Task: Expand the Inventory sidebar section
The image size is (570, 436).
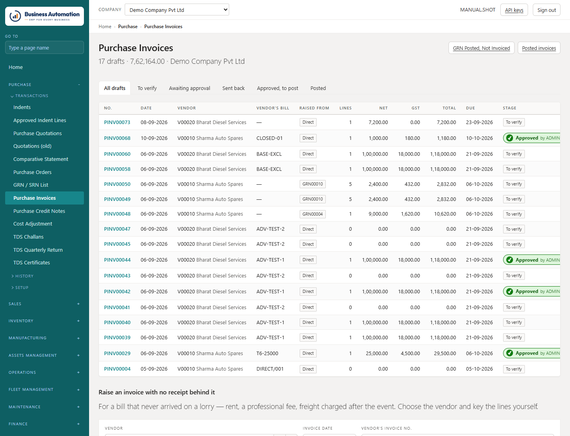Action: pyautogui.click(x=44, y=321)
